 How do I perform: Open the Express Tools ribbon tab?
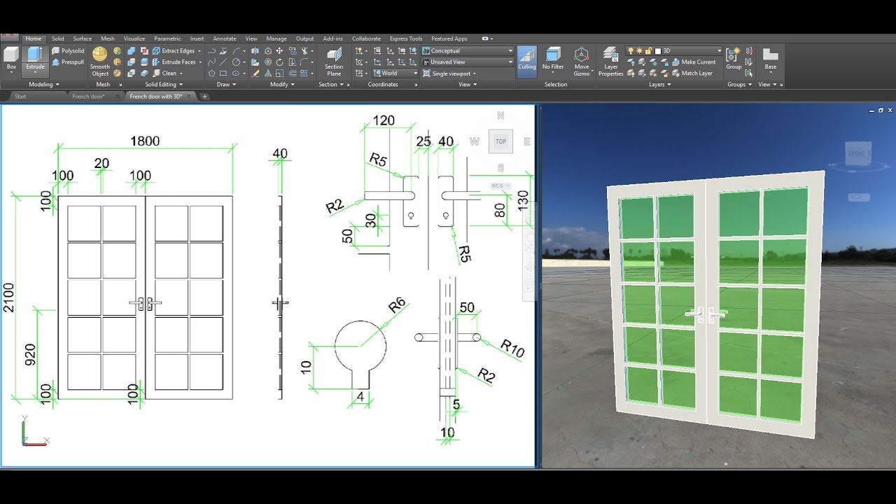(406, 38)
